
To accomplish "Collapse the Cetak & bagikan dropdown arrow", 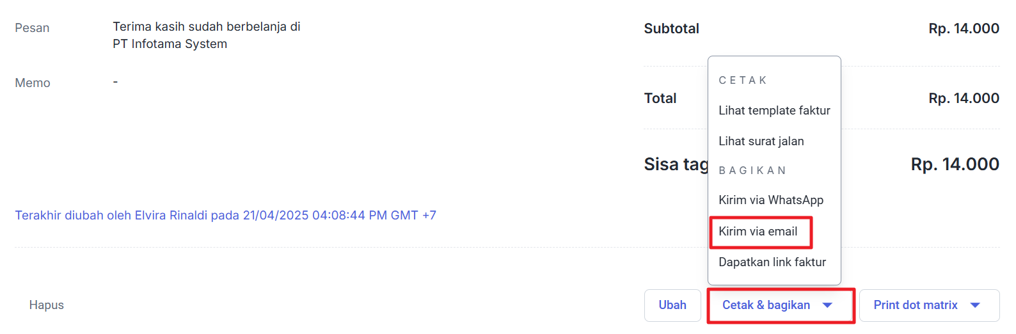I will tap(827, 305).
